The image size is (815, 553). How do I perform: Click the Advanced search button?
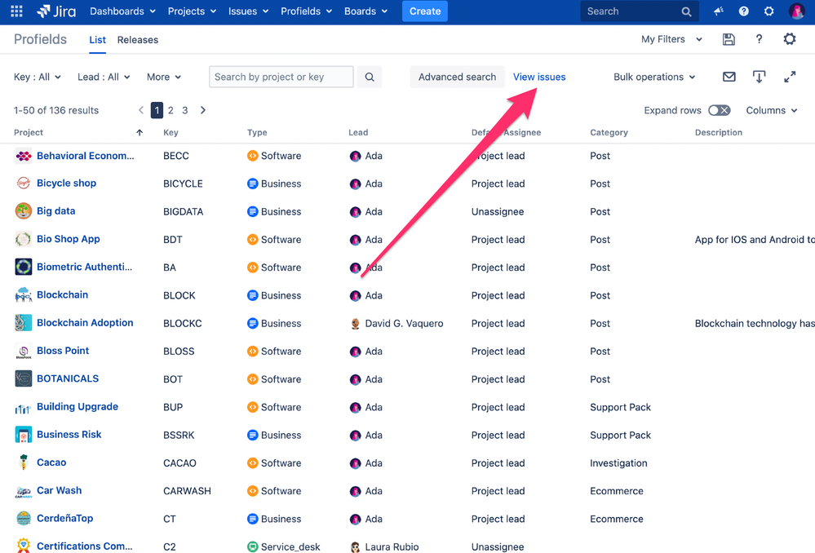pos(458,77)
